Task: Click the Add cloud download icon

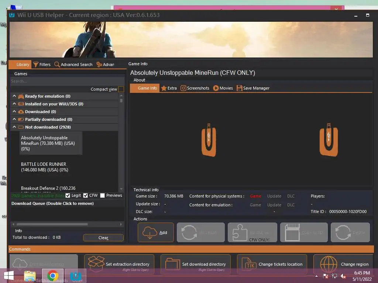Action: (x=150, y=233)
